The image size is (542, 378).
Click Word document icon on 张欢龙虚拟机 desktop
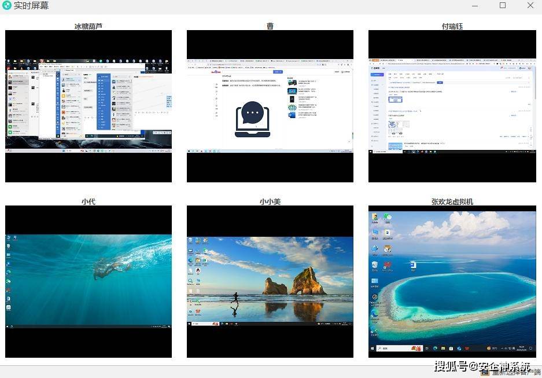click(413, 266)
